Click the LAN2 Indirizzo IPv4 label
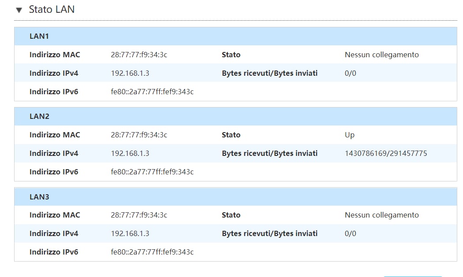 pos(54,153)
